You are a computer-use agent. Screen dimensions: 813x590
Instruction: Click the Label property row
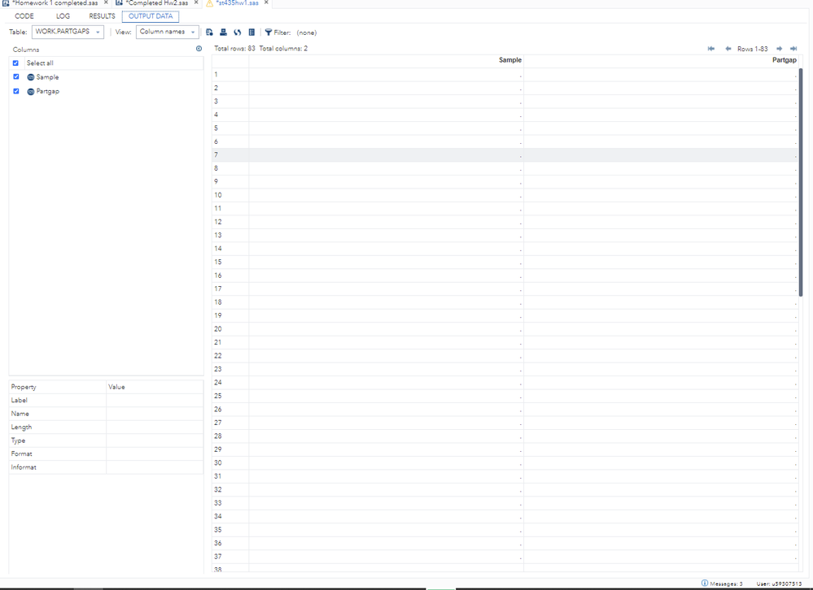106,401
